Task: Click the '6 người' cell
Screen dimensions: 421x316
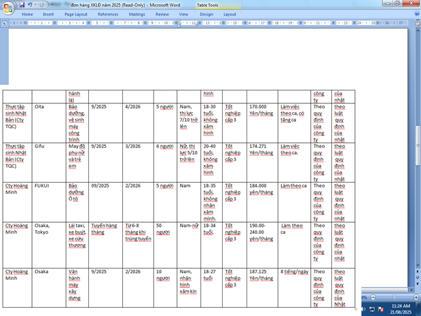Action: [165, 162]
